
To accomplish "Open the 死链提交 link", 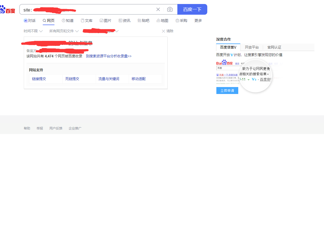I will tap(72, 79).
